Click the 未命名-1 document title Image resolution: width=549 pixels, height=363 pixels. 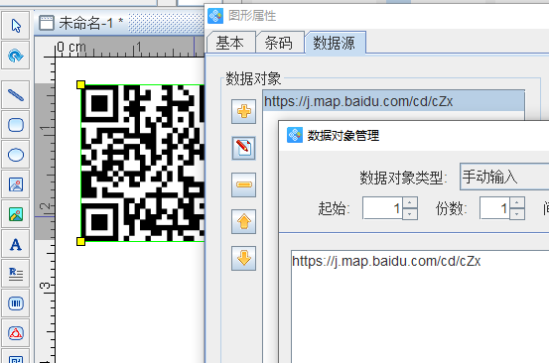click(x=90, y=24)
